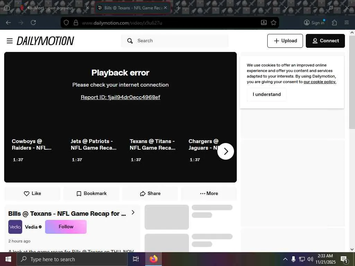Bookmark page with star icon
Image resolution: width=355 pixels, height=266 pixels.
pos(274,23)
